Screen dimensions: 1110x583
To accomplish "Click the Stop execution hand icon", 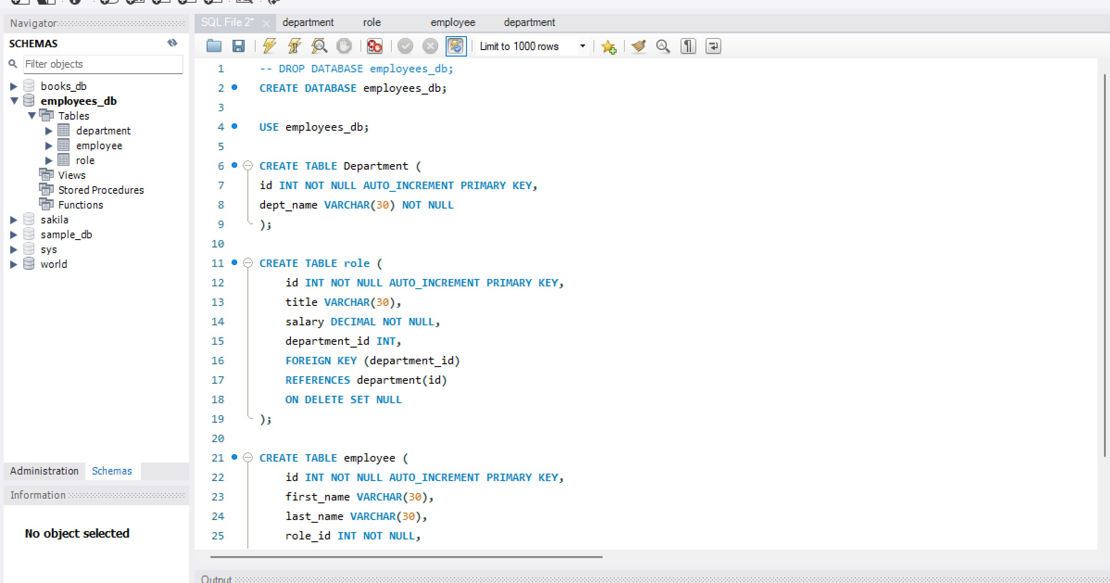I will pos(344,46).
